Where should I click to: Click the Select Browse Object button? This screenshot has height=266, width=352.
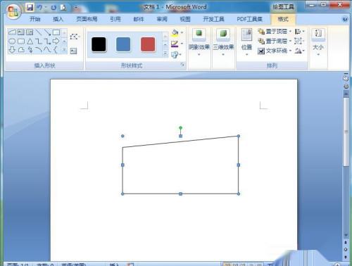point(346,250)
